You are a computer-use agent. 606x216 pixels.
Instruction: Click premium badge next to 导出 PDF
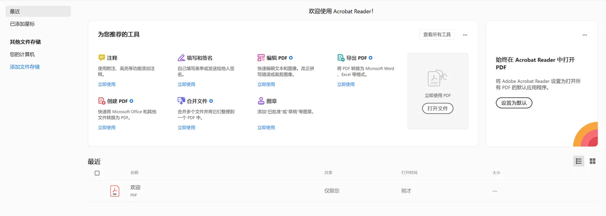371,58
